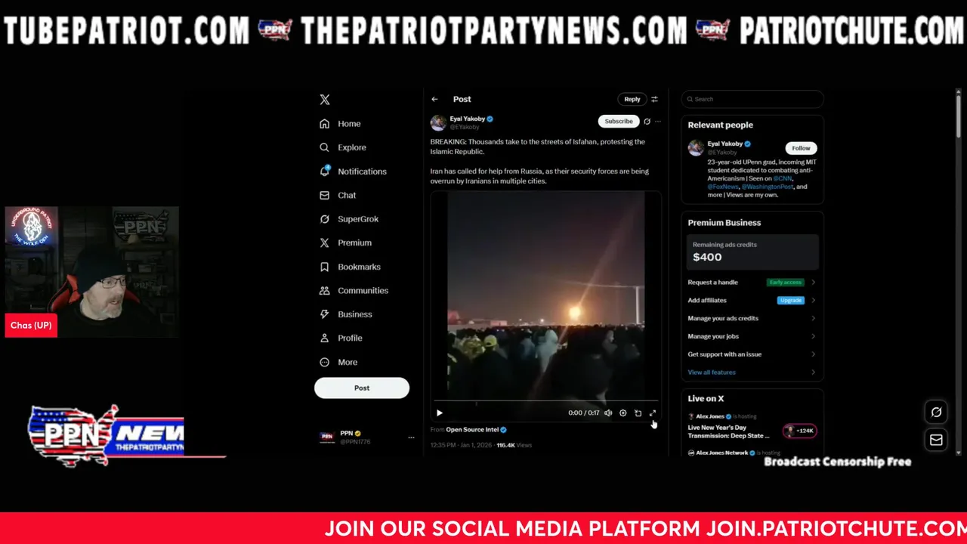Click the $400 remaining ads credits card

click(752, 252)
